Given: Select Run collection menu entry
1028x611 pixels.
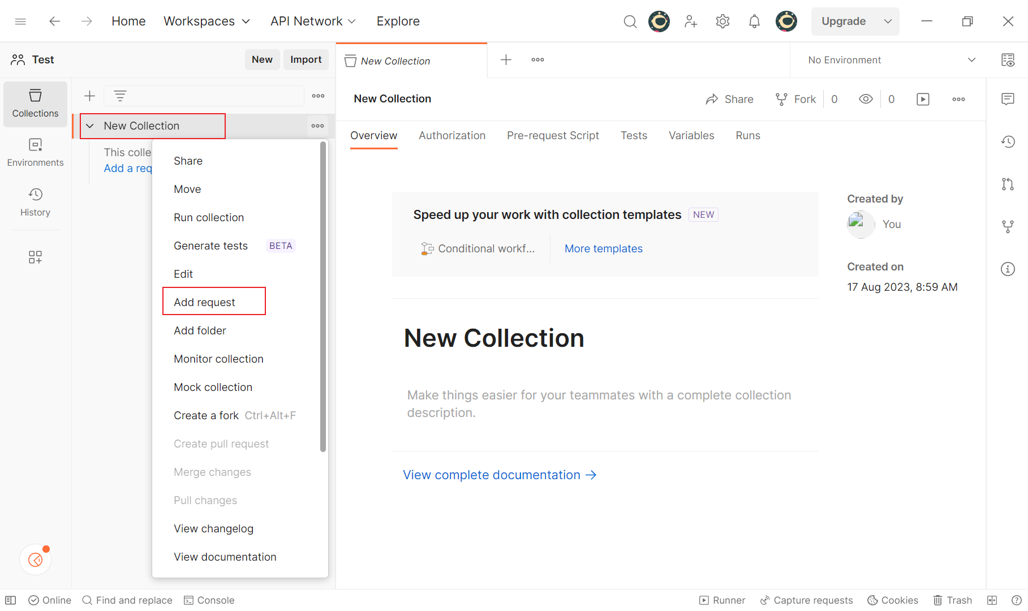Looking at the screenshot, I should coord(209,217).
